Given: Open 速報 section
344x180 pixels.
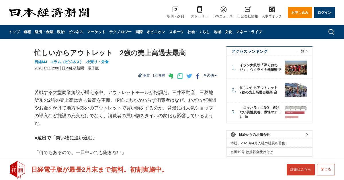Looking at the screenshot, I should tap(27, 32).
